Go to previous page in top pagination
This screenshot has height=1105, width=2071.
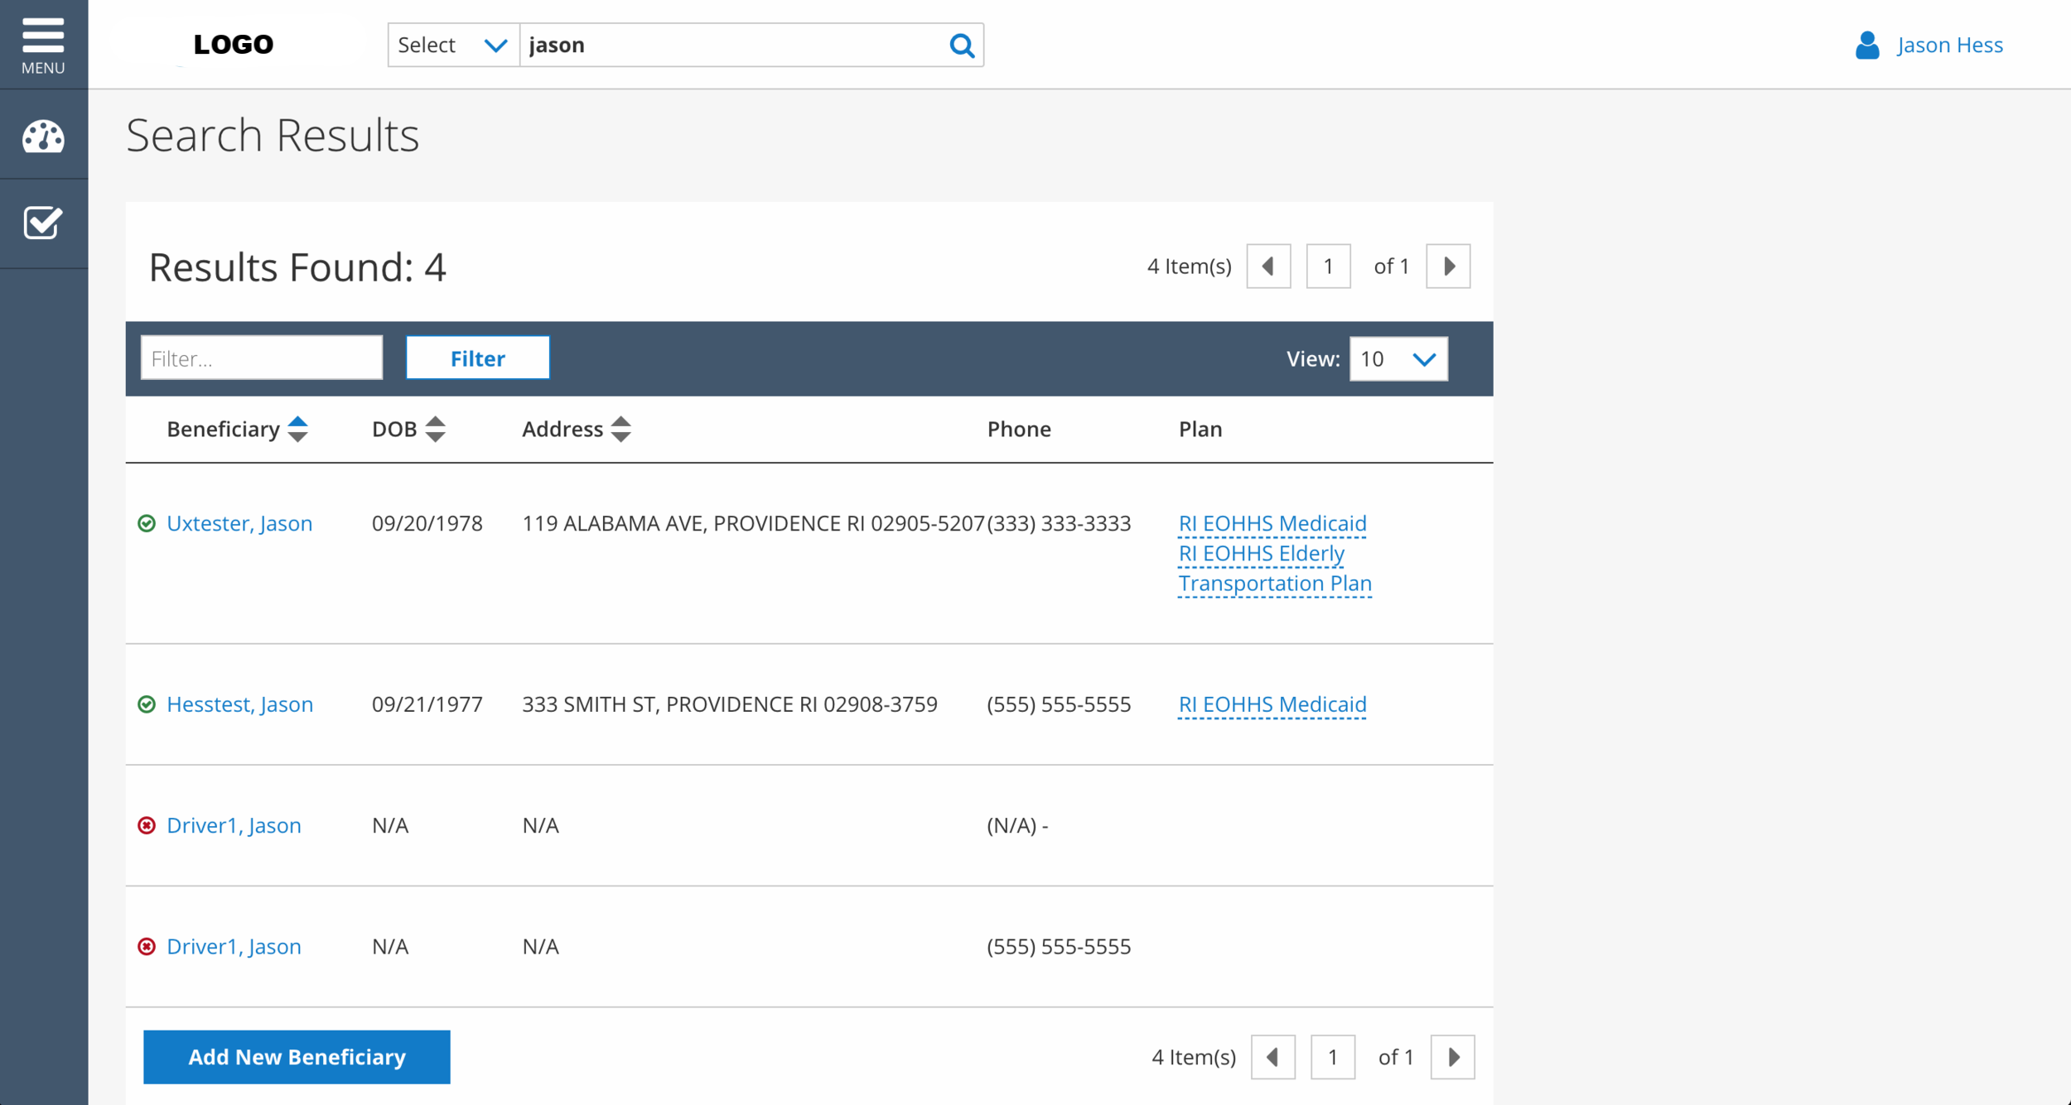[1268, 267]
